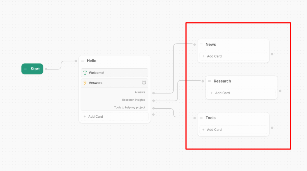This screenshot has height=171, width=307.
Task: Open the Answers knowledge book icon
Action: (144, 83)
